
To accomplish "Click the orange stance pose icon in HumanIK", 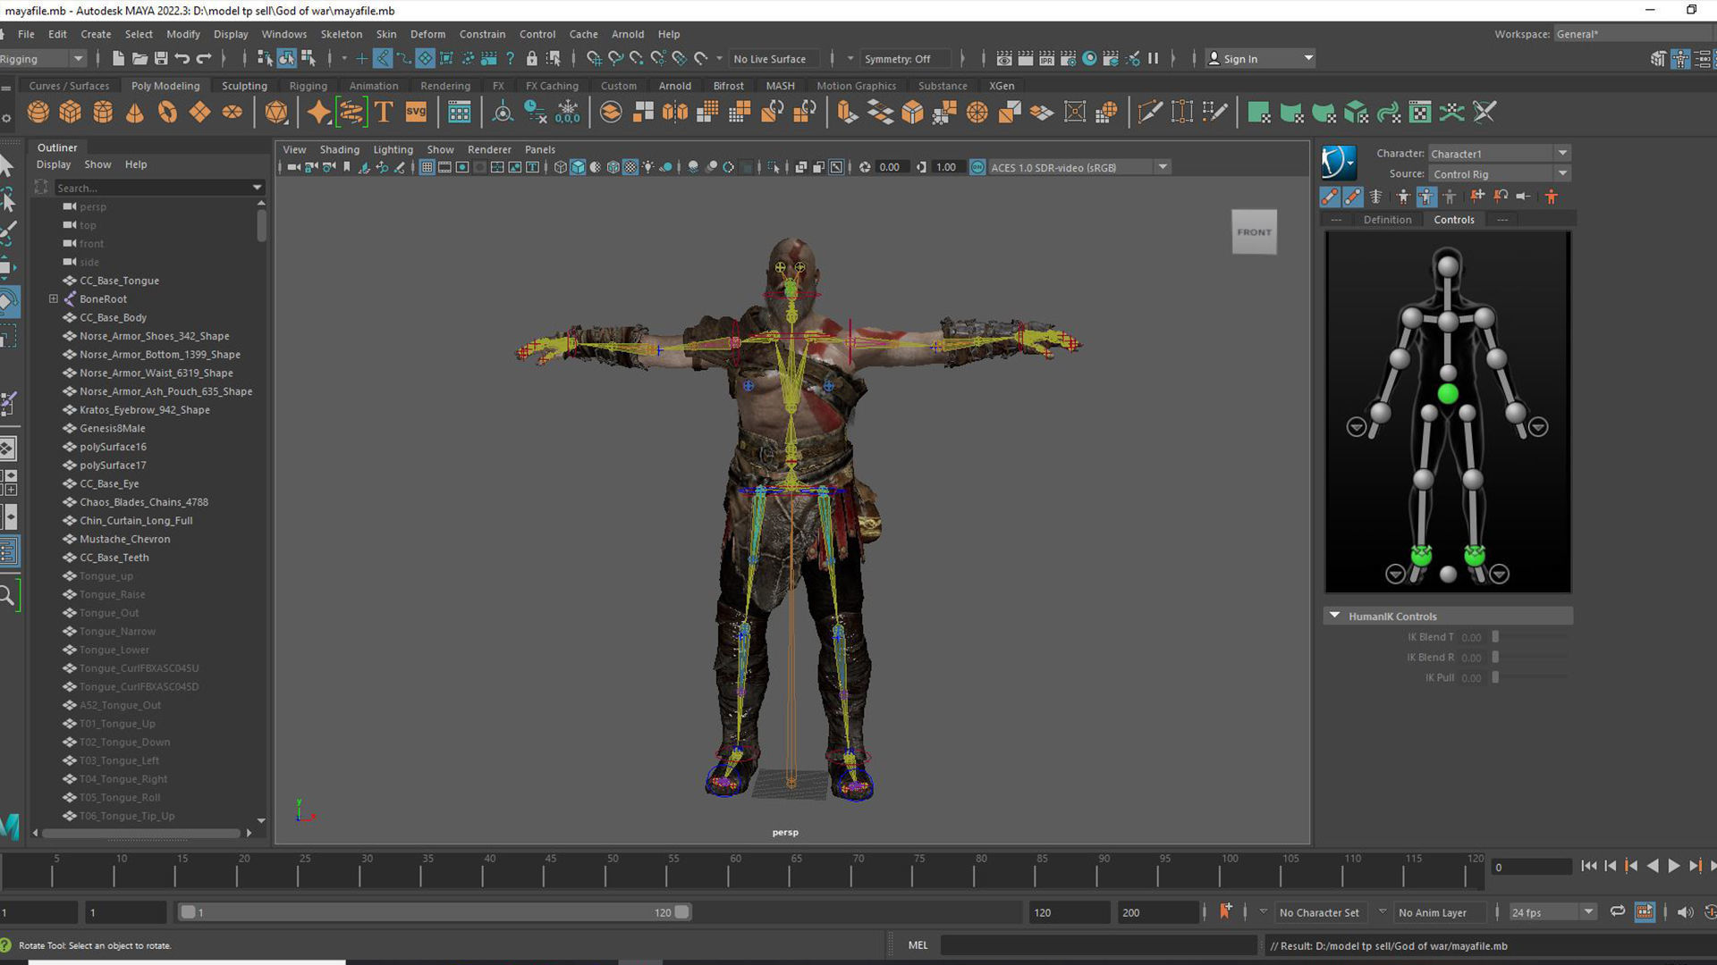I will (1552, 197).
